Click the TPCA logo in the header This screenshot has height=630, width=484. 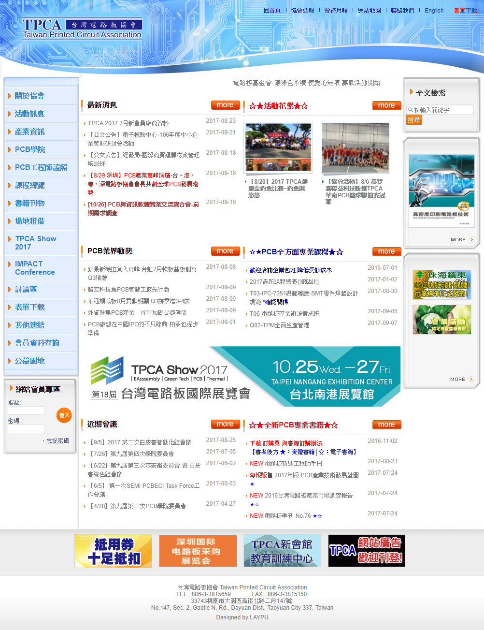82,29
